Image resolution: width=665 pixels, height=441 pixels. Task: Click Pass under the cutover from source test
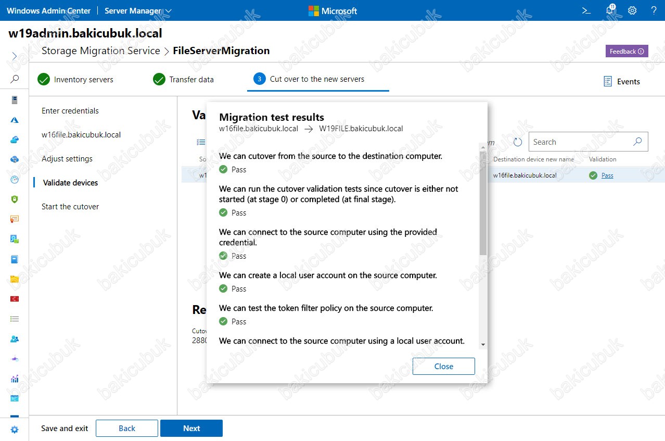point(239,170)
